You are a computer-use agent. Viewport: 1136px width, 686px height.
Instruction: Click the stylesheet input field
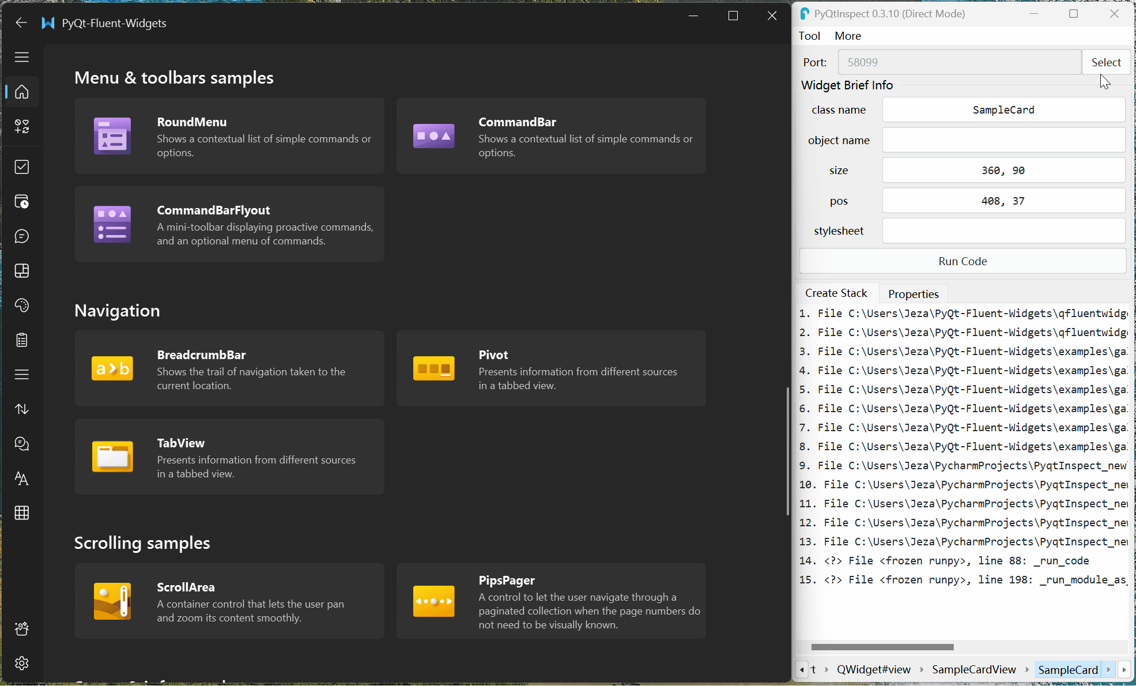pyautogui.click(x=1003, y=231)
